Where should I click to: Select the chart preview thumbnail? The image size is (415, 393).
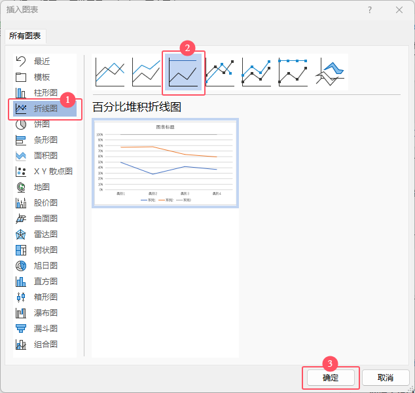tap(165, 163)
